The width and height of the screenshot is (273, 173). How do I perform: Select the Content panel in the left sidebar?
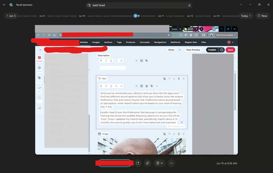click(x=39, y=58)
